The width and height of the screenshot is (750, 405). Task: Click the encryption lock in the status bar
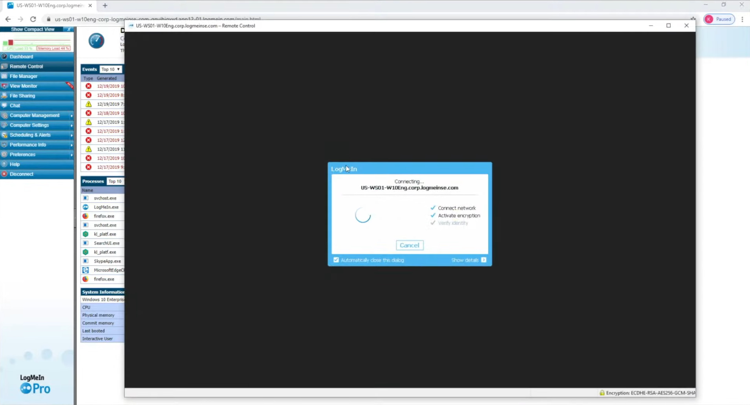pos(603,392)
